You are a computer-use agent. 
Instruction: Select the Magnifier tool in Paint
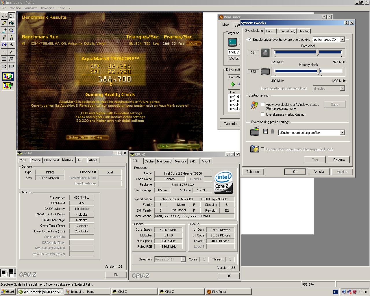[x=12, y=30]
